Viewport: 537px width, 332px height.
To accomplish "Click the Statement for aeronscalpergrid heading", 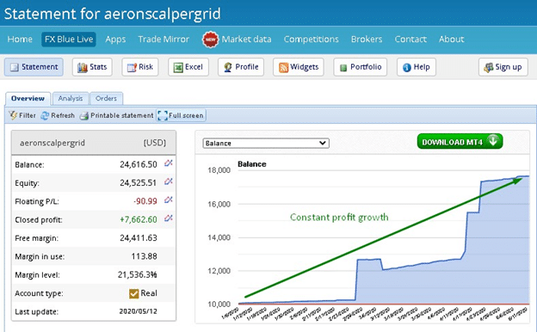I will point(113,14).
